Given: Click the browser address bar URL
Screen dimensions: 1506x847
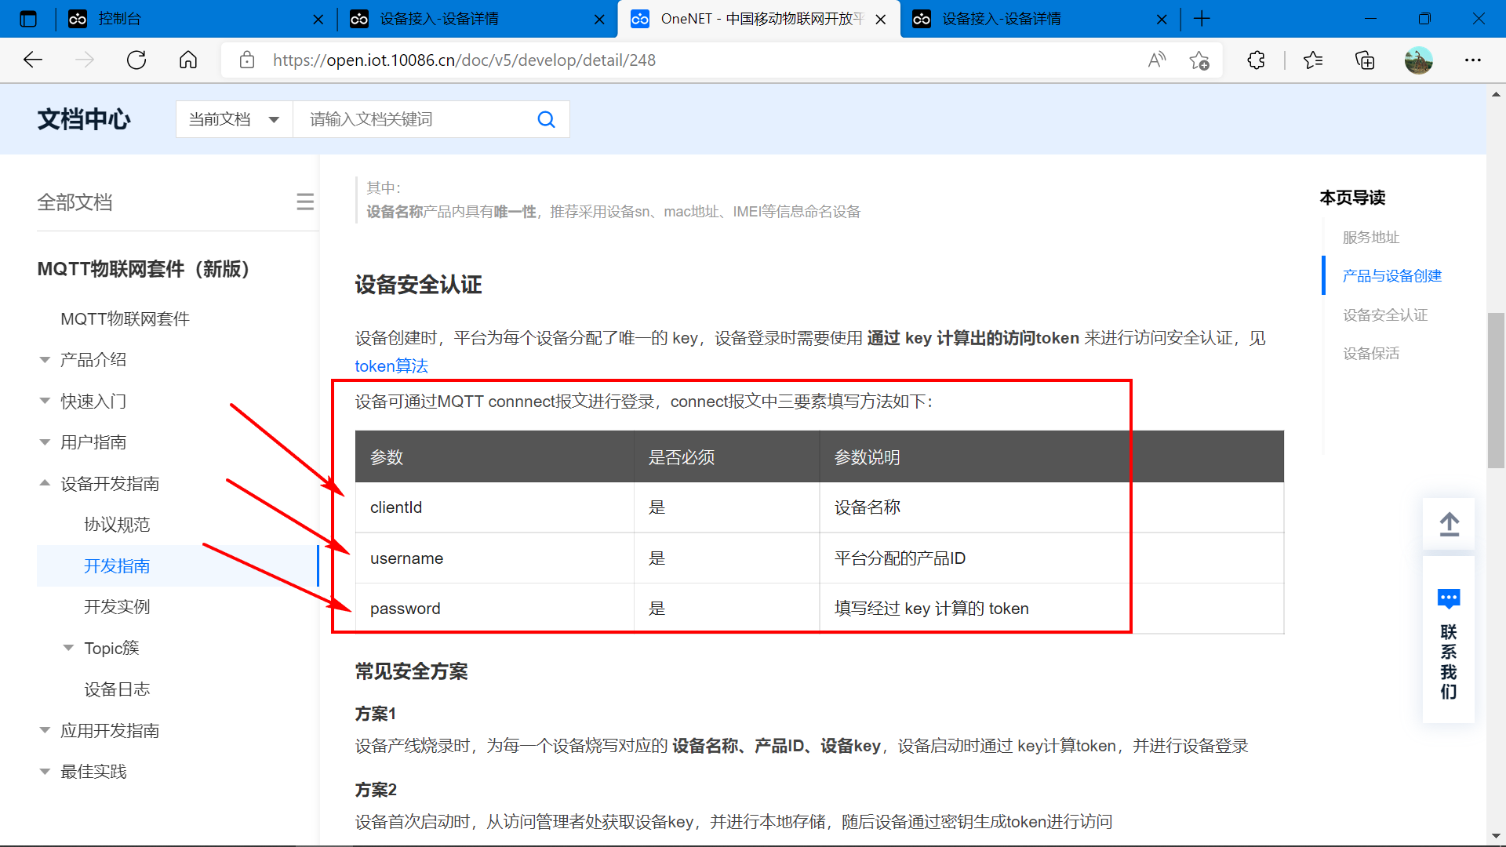Looking at the screenshot, I should coord(464,60).
